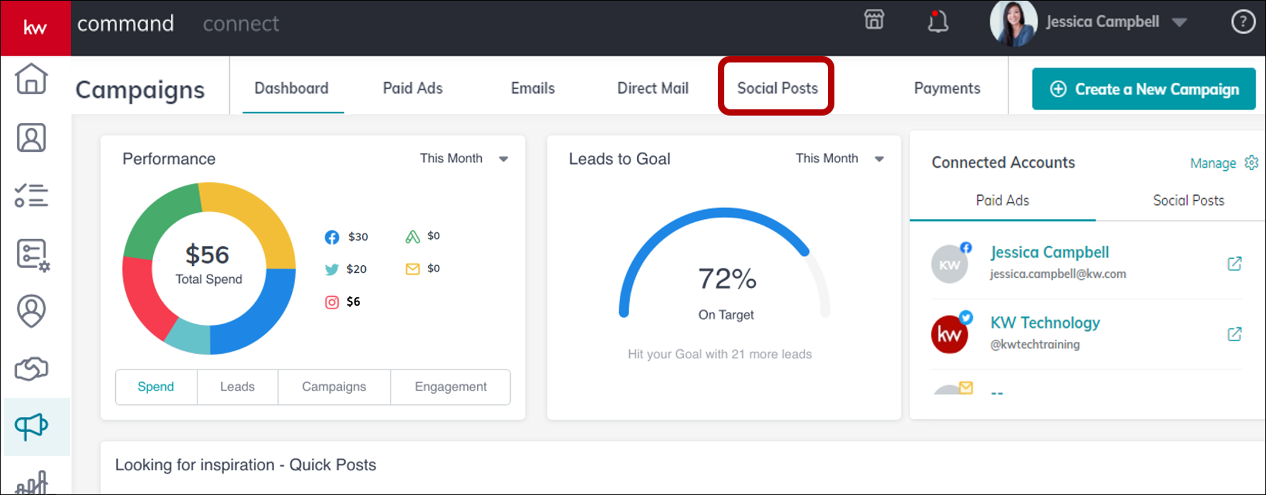This screenshot has height=495, width=1266.
Task: Open the Marketplace store icon
Action: pos(874,20)
